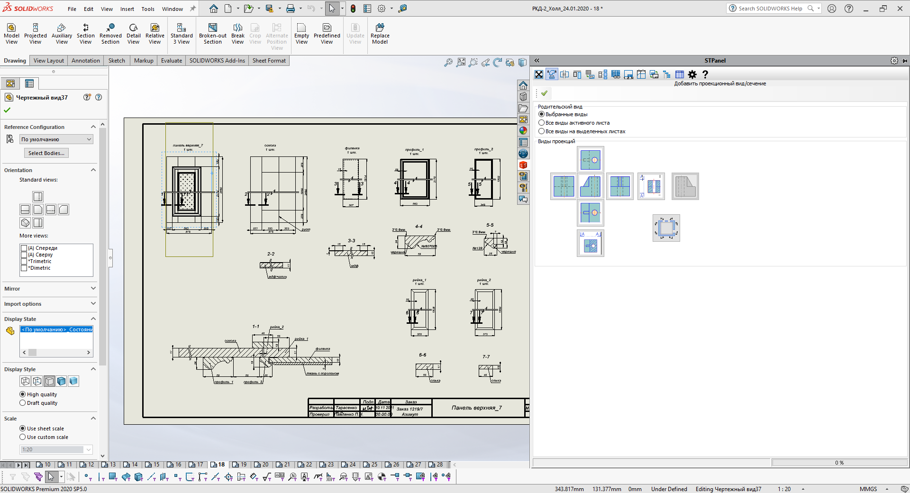Open the MMGS units status bar entry
The height and width of the screenshot is (493, 910).
[868, 489]
